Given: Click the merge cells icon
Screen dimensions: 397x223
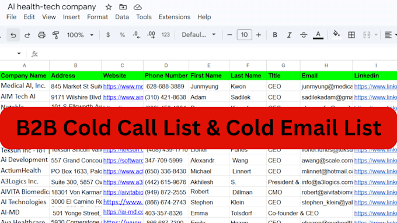Looking at the screenshot, I should 367,35.
